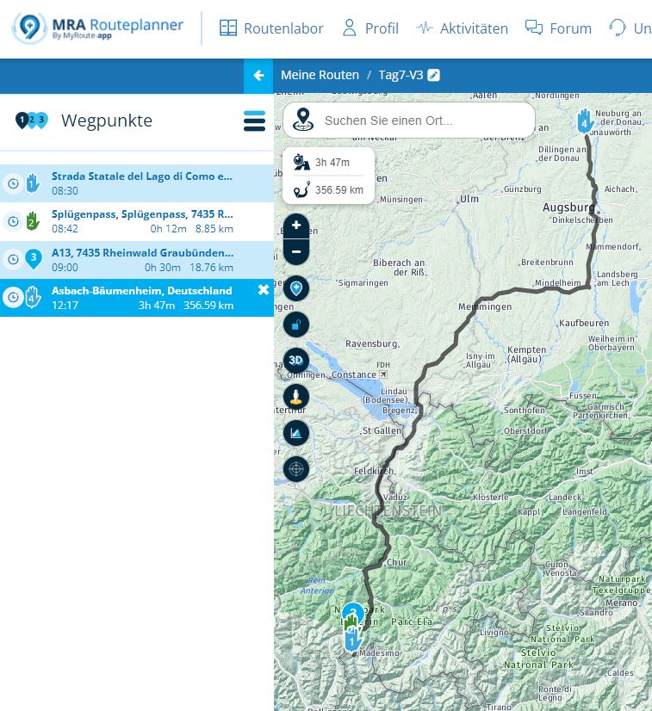Click the add waypoint map button
Viewport: 652px width, 711px height.
coord(296,288)
